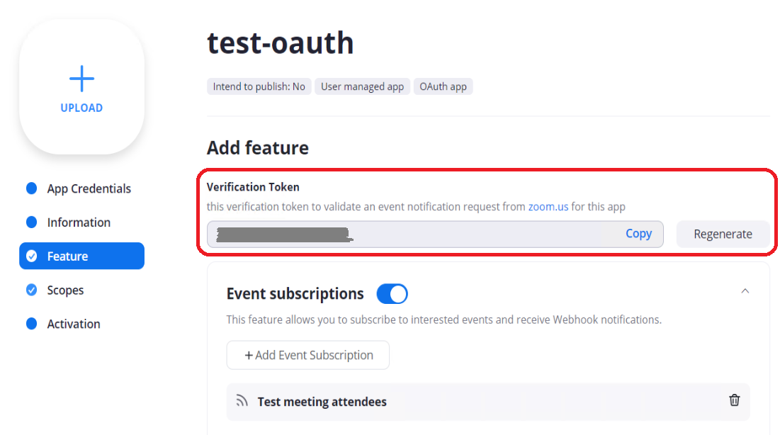Go to the Scopes section
This screenshot has height=435, width=780.
coord(65,290)
